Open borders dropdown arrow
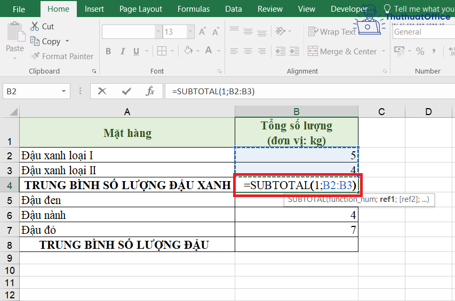 tap(172, 51)
